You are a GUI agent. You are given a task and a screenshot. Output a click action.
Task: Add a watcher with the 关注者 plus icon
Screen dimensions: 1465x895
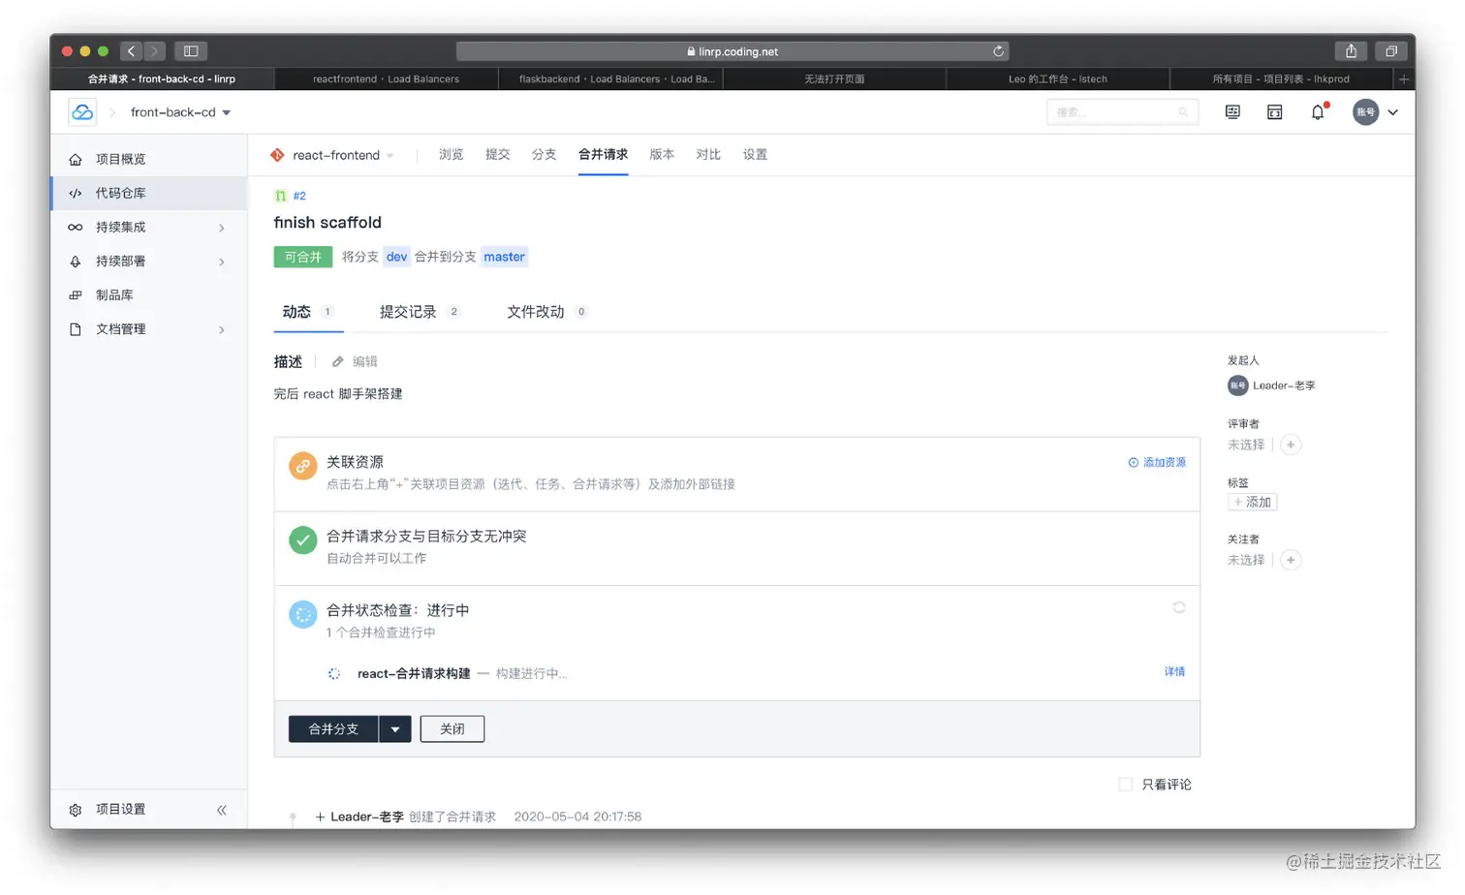1291,560
